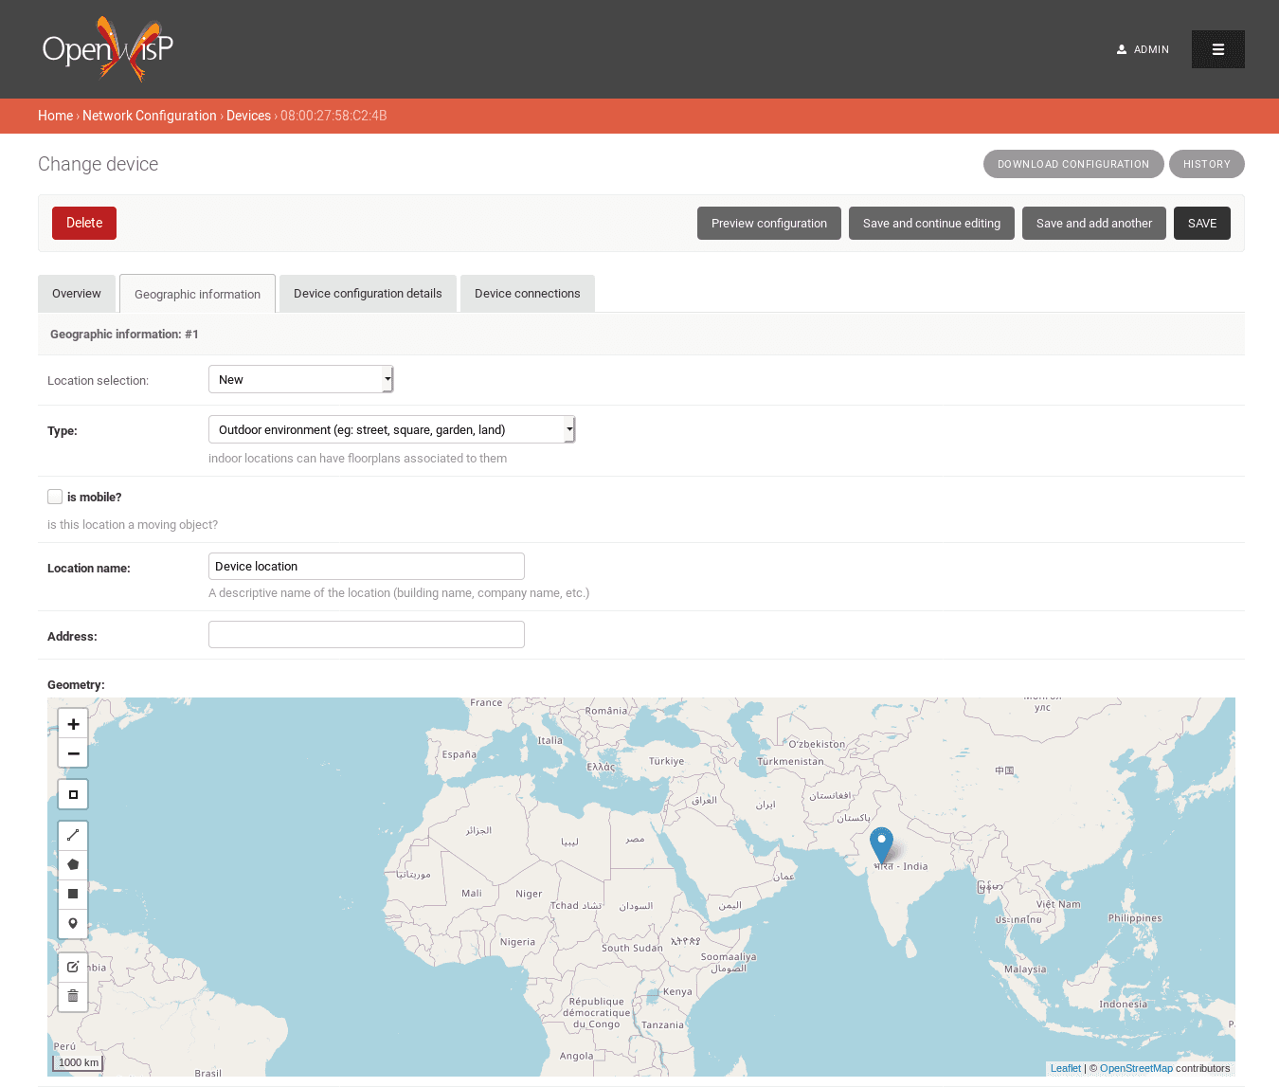Click Save and add another

[1094, 224]
